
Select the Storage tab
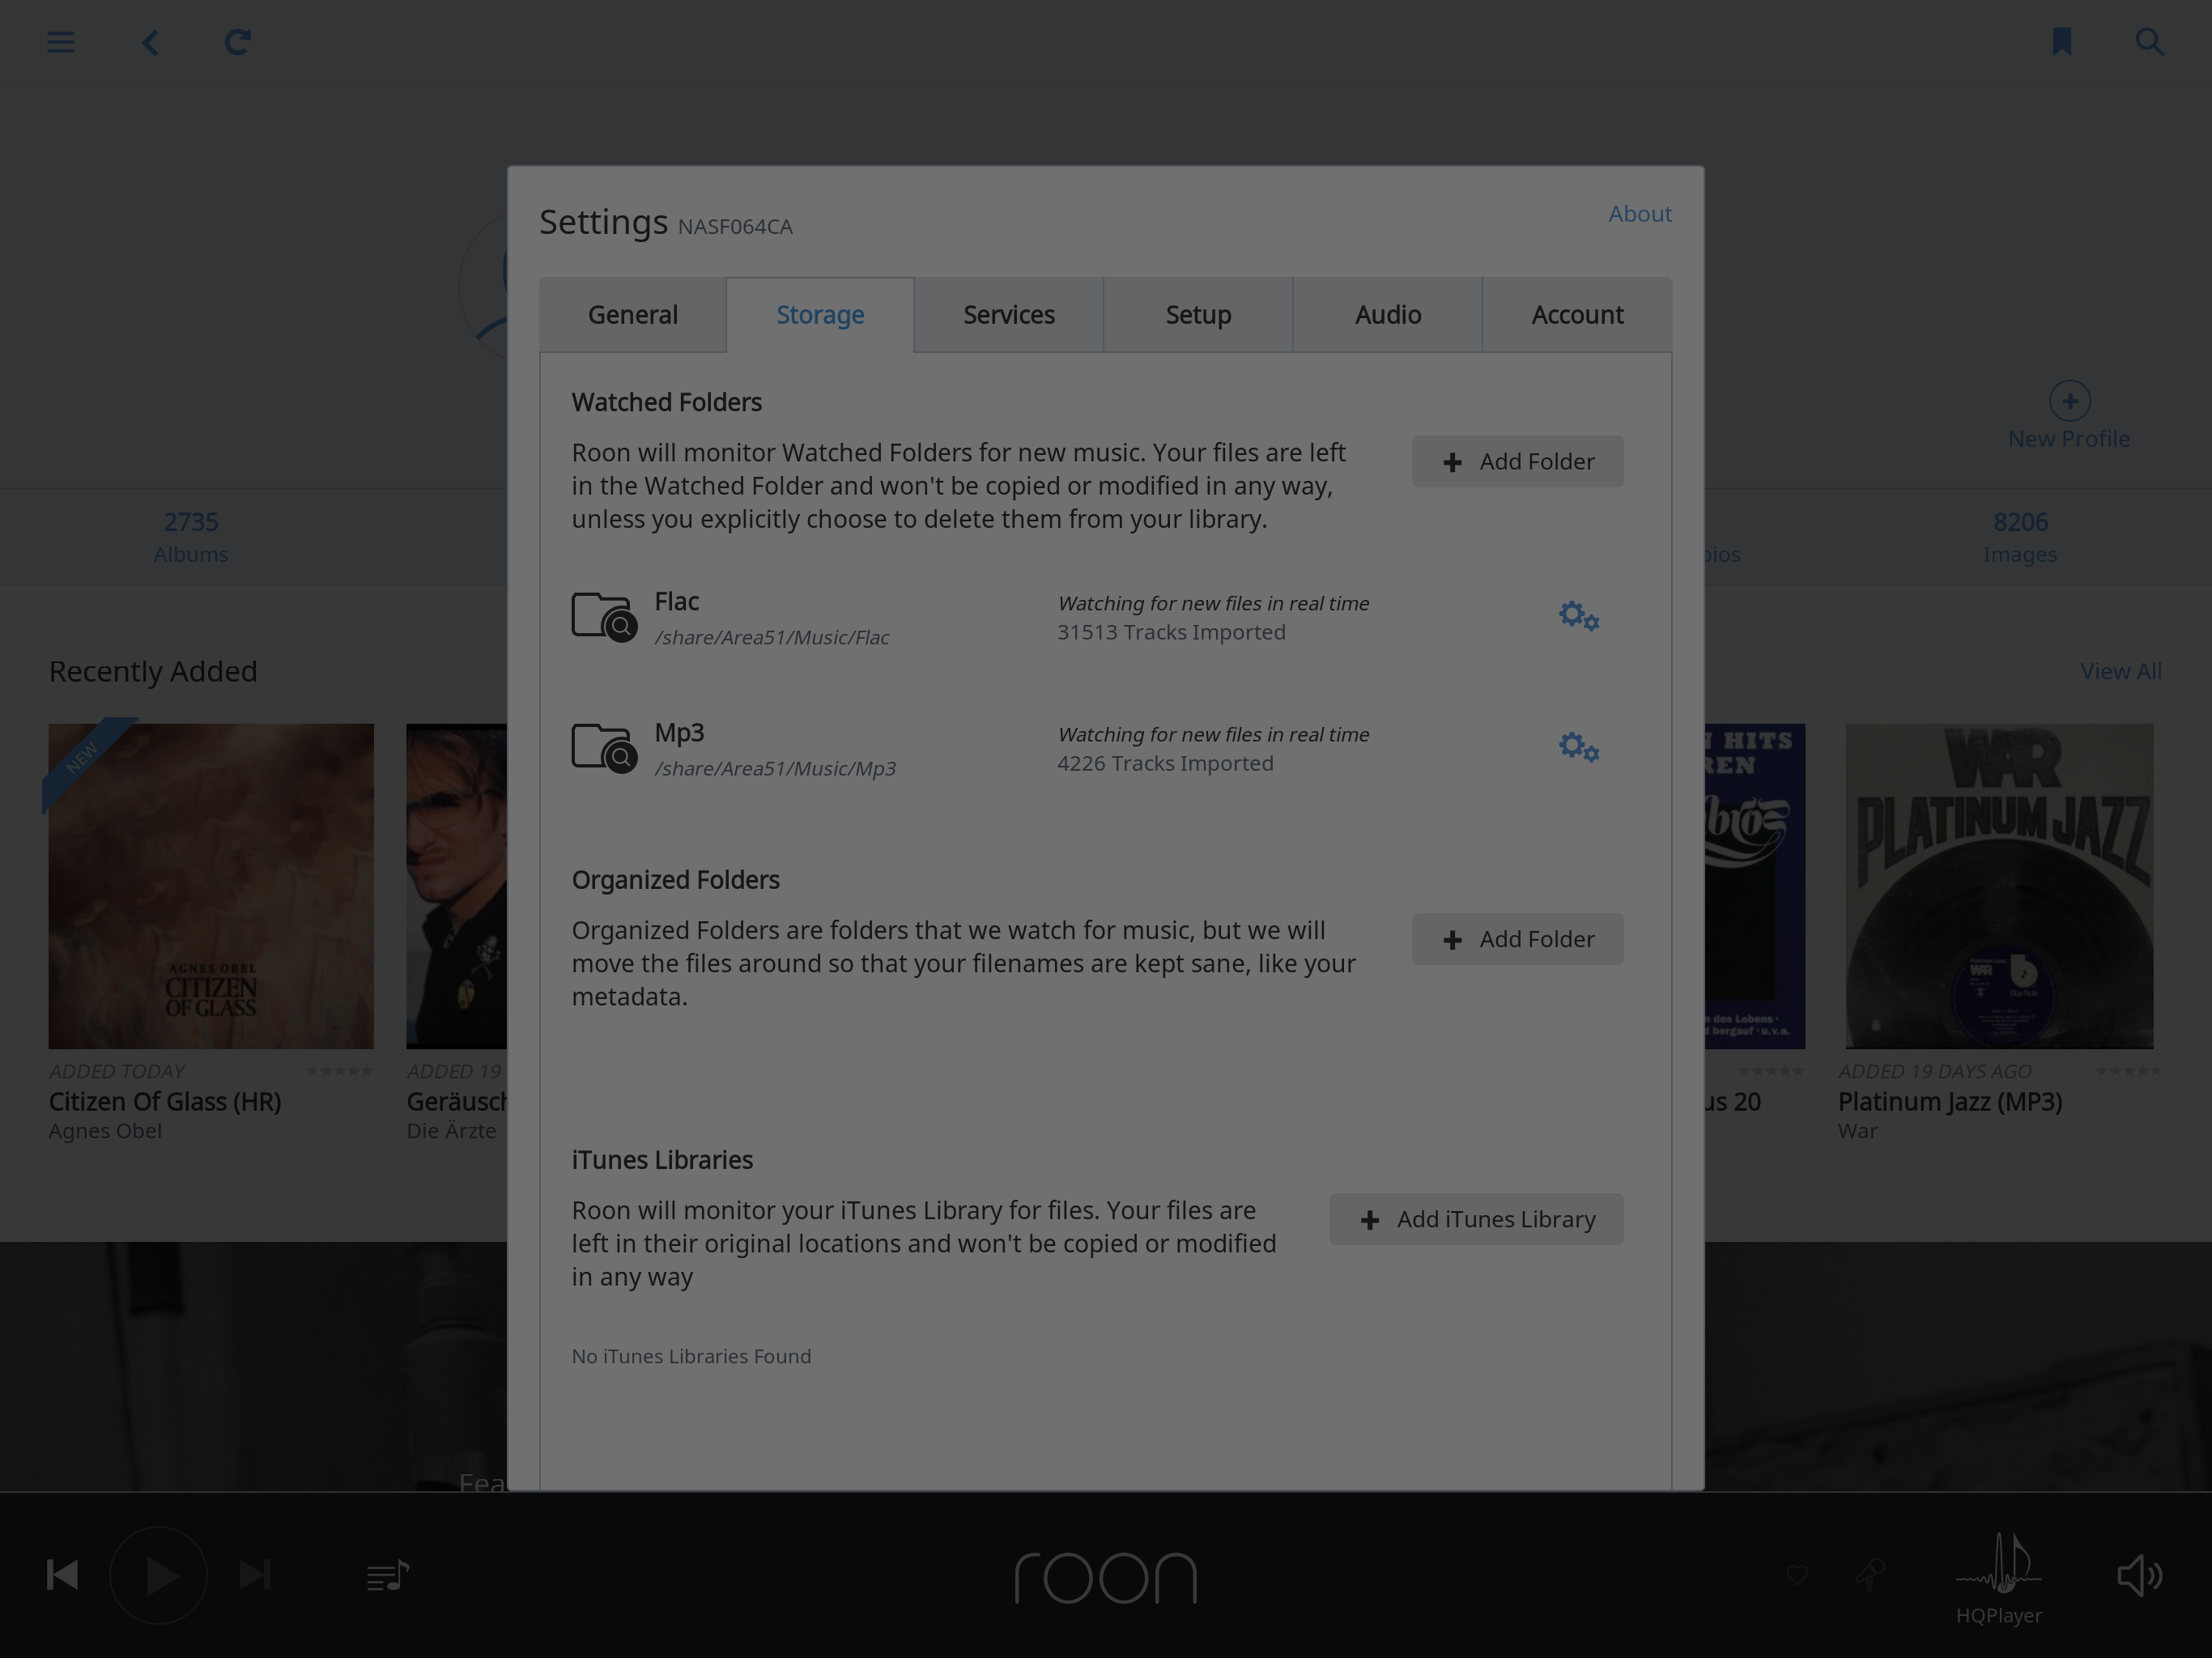[820, 315]
